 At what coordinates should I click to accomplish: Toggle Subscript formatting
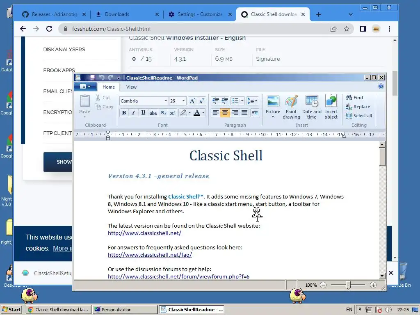click(163, 113)
